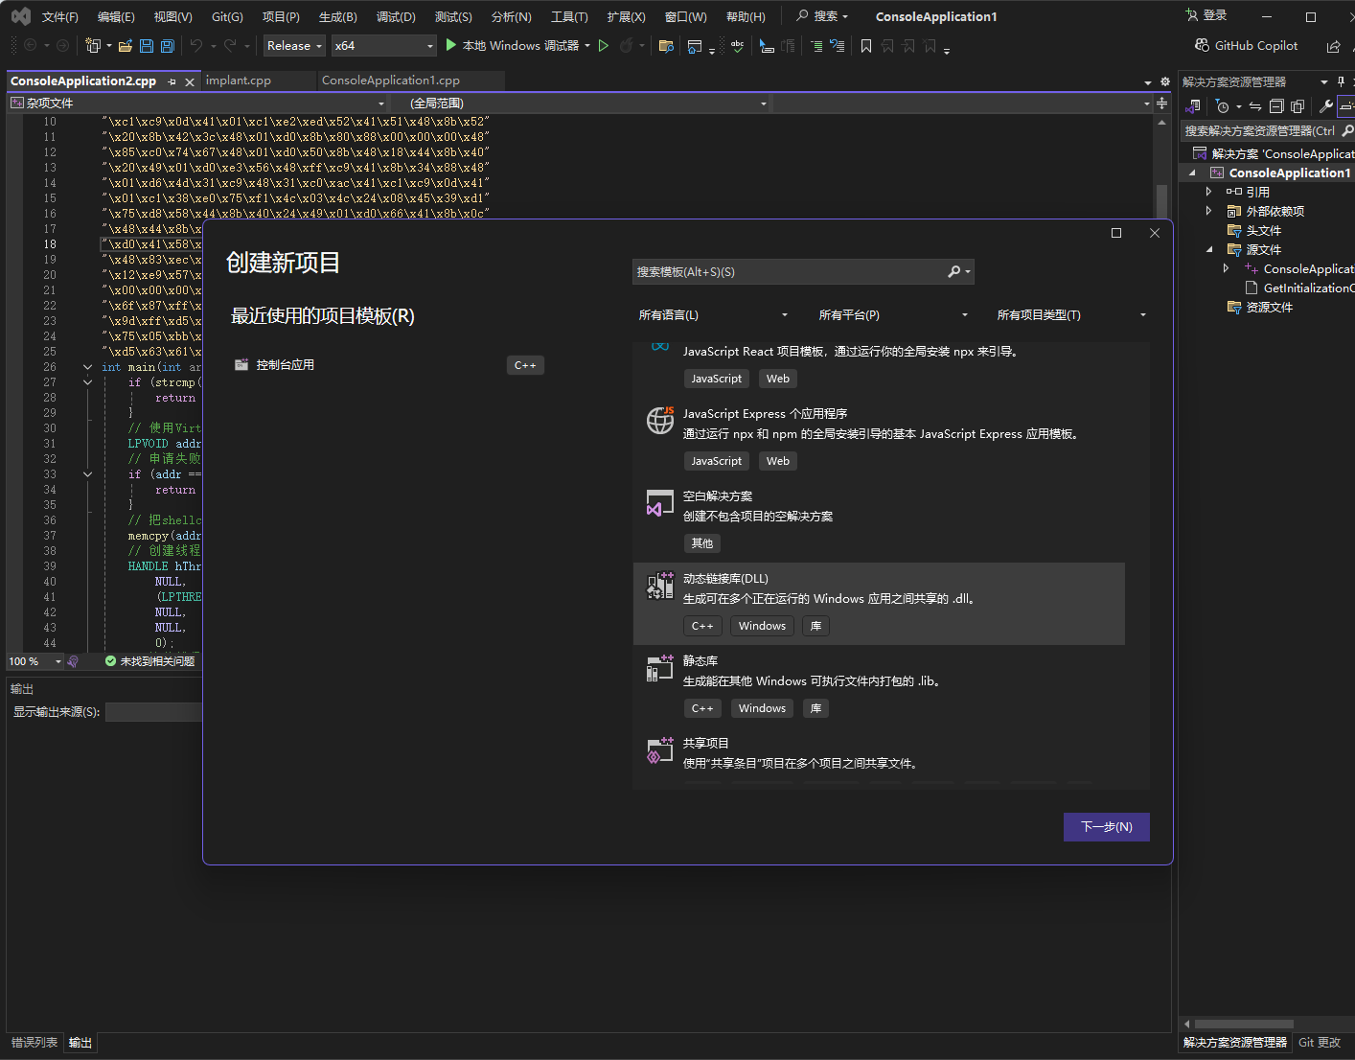Select 动态链接库(DLL) template
This screenshot has width=1355, height=1060.
pyautogui.click(x=879, y=604)
